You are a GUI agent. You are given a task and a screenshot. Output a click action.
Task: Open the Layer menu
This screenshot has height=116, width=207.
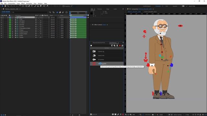(x=18, y=4)
